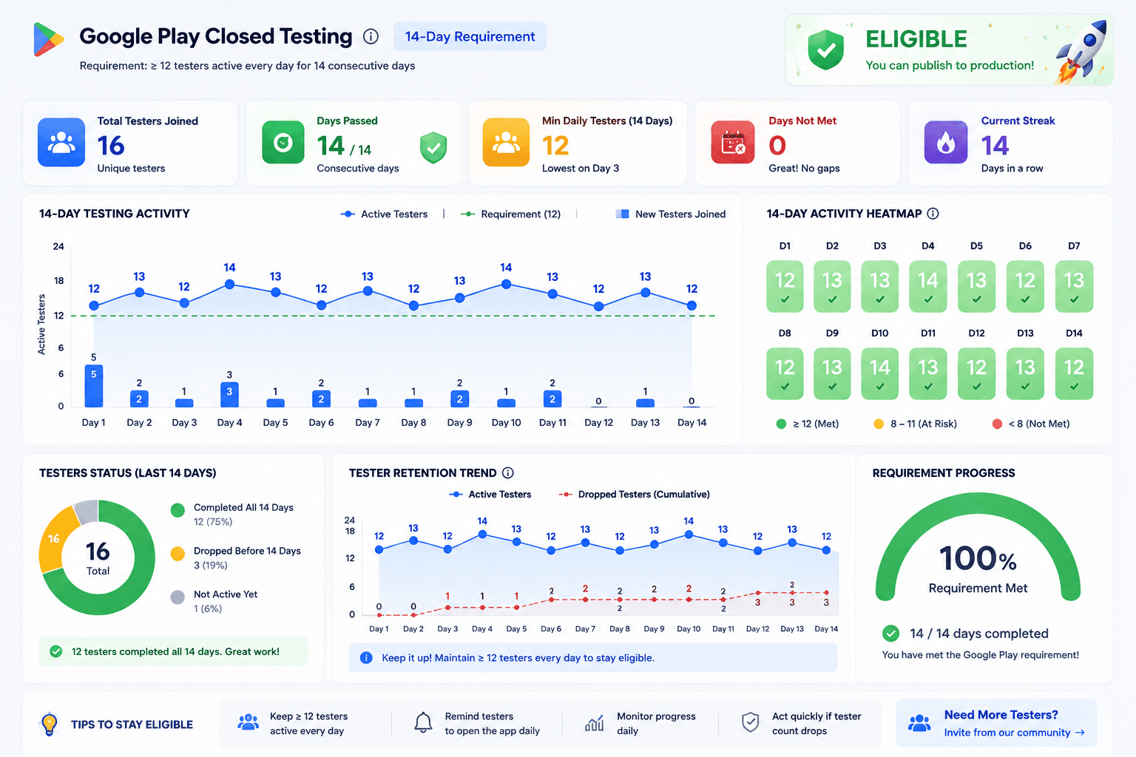Click the Day 4 active testers point in activity chart
This screenshot has width=1136, height=757.
[229, 284]
